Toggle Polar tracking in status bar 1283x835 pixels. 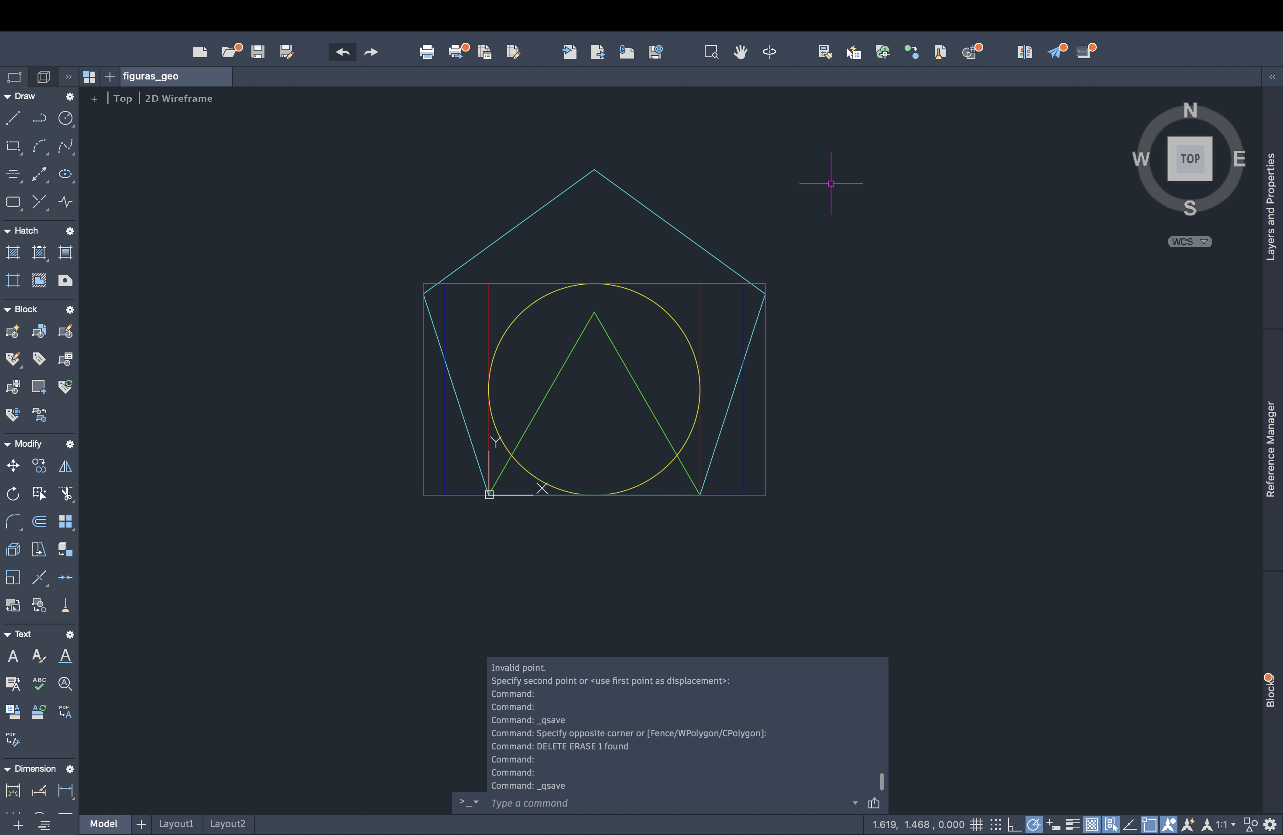point(1033,824)
